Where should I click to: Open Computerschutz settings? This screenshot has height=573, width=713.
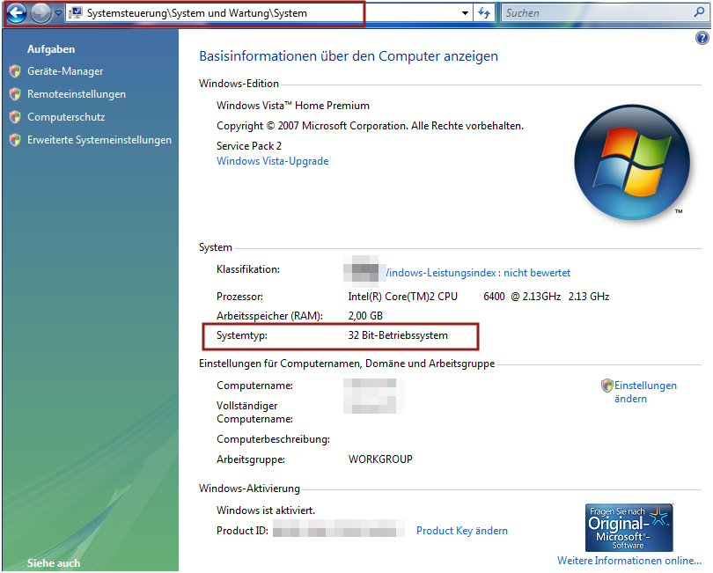coord(66,117)
